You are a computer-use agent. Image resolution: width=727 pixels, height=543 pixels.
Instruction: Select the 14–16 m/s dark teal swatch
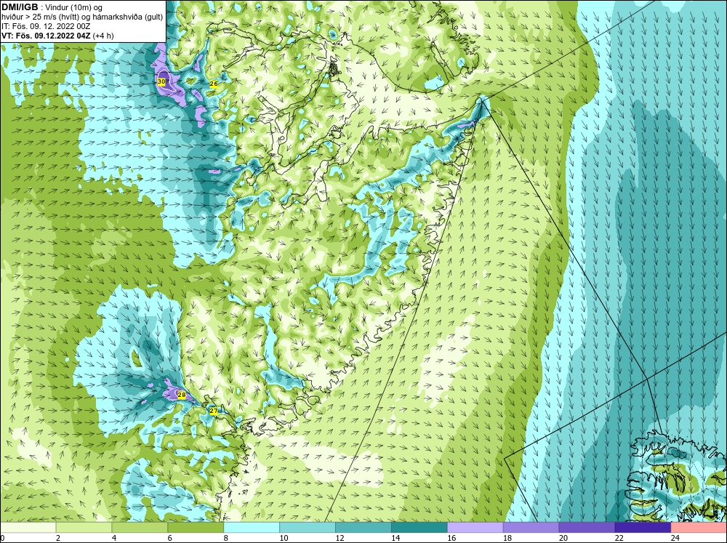pos(419,528)
